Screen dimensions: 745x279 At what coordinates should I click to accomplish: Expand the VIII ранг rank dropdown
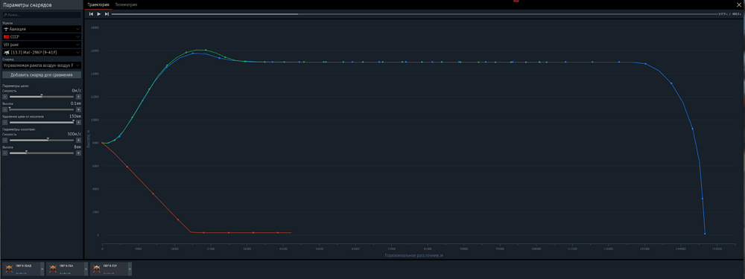[x=41, y=44]
